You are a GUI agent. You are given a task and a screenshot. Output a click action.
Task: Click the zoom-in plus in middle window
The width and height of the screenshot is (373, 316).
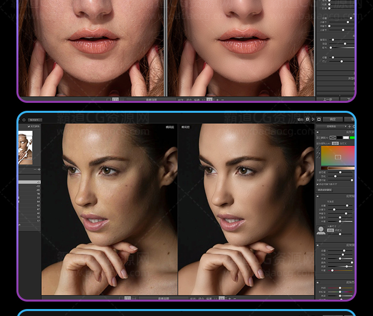[230, 299]
